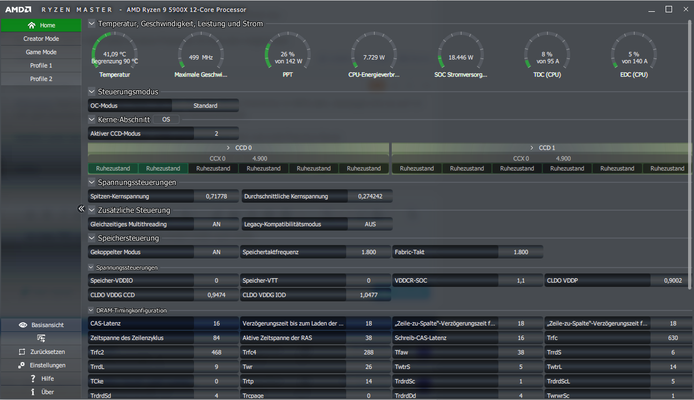Open Hilfe with the question mark
The height and width of the screenshot is (400, 694).
[41, 379]
